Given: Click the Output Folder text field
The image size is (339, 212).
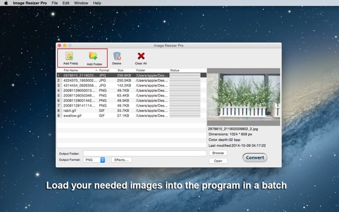Looking at the screenshot, I should tap(145, 153).
